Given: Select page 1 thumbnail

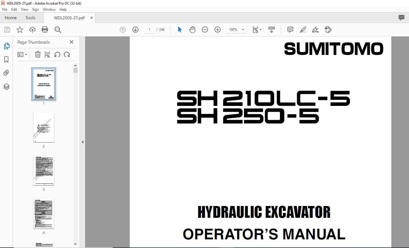Looking at the screenshot, I should pyautogui.click(x=44, y=84).
